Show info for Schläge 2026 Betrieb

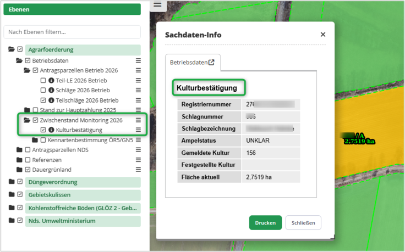(x=51, y=90)
